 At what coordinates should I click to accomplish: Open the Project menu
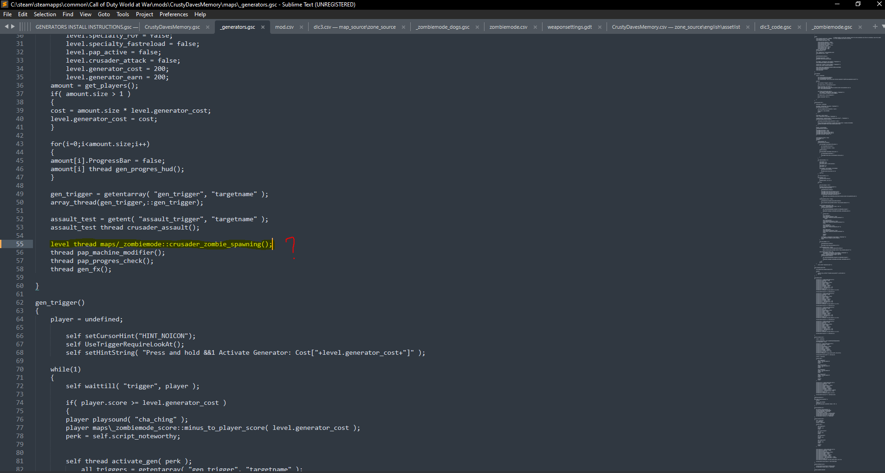click(144, 14)
